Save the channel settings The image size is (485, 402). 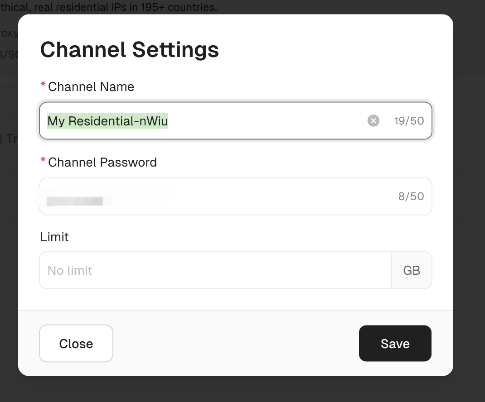click(395, 343)
